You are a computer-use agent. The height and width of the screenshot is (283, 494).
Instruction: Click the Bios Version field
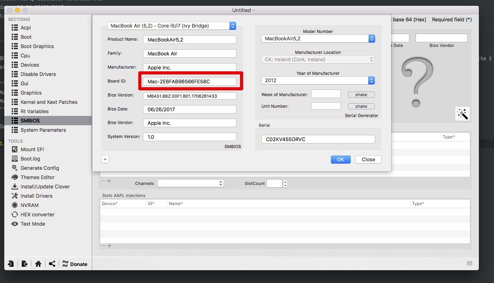pyautogui.click(x=190, y=96)
